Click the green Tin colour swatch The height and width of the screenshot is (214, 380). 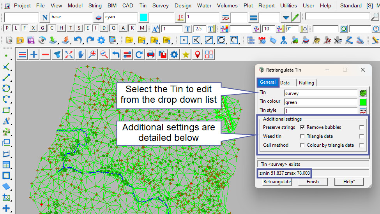pyautogui.click(x=363, y=102)
